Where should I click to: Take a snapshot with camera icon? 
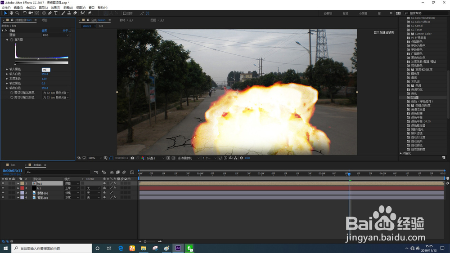pyautogui.click(x=132, y=158)
